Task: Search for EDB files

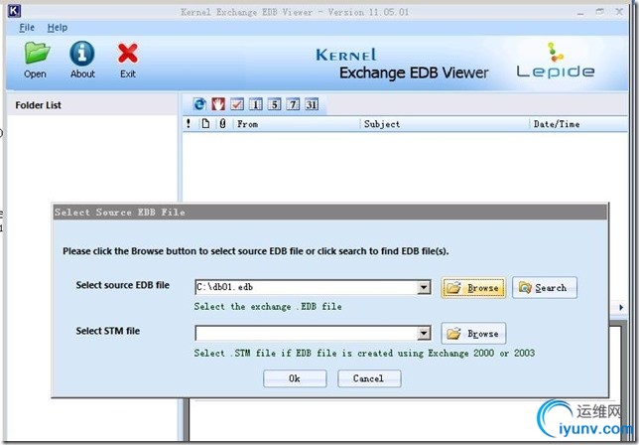Action: click(x=545, y=288)
